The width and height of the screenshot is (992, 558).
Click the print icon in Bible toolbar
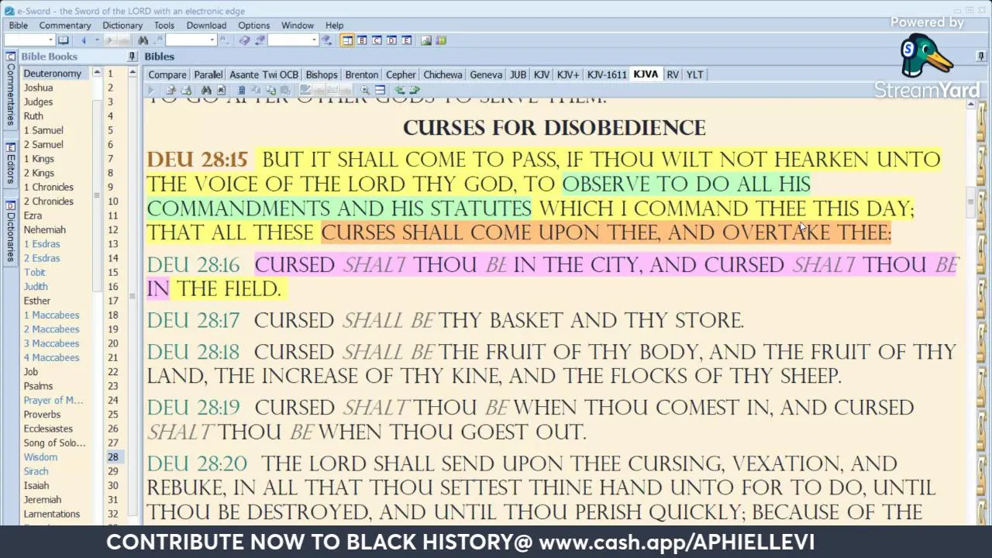click(186, 90)
